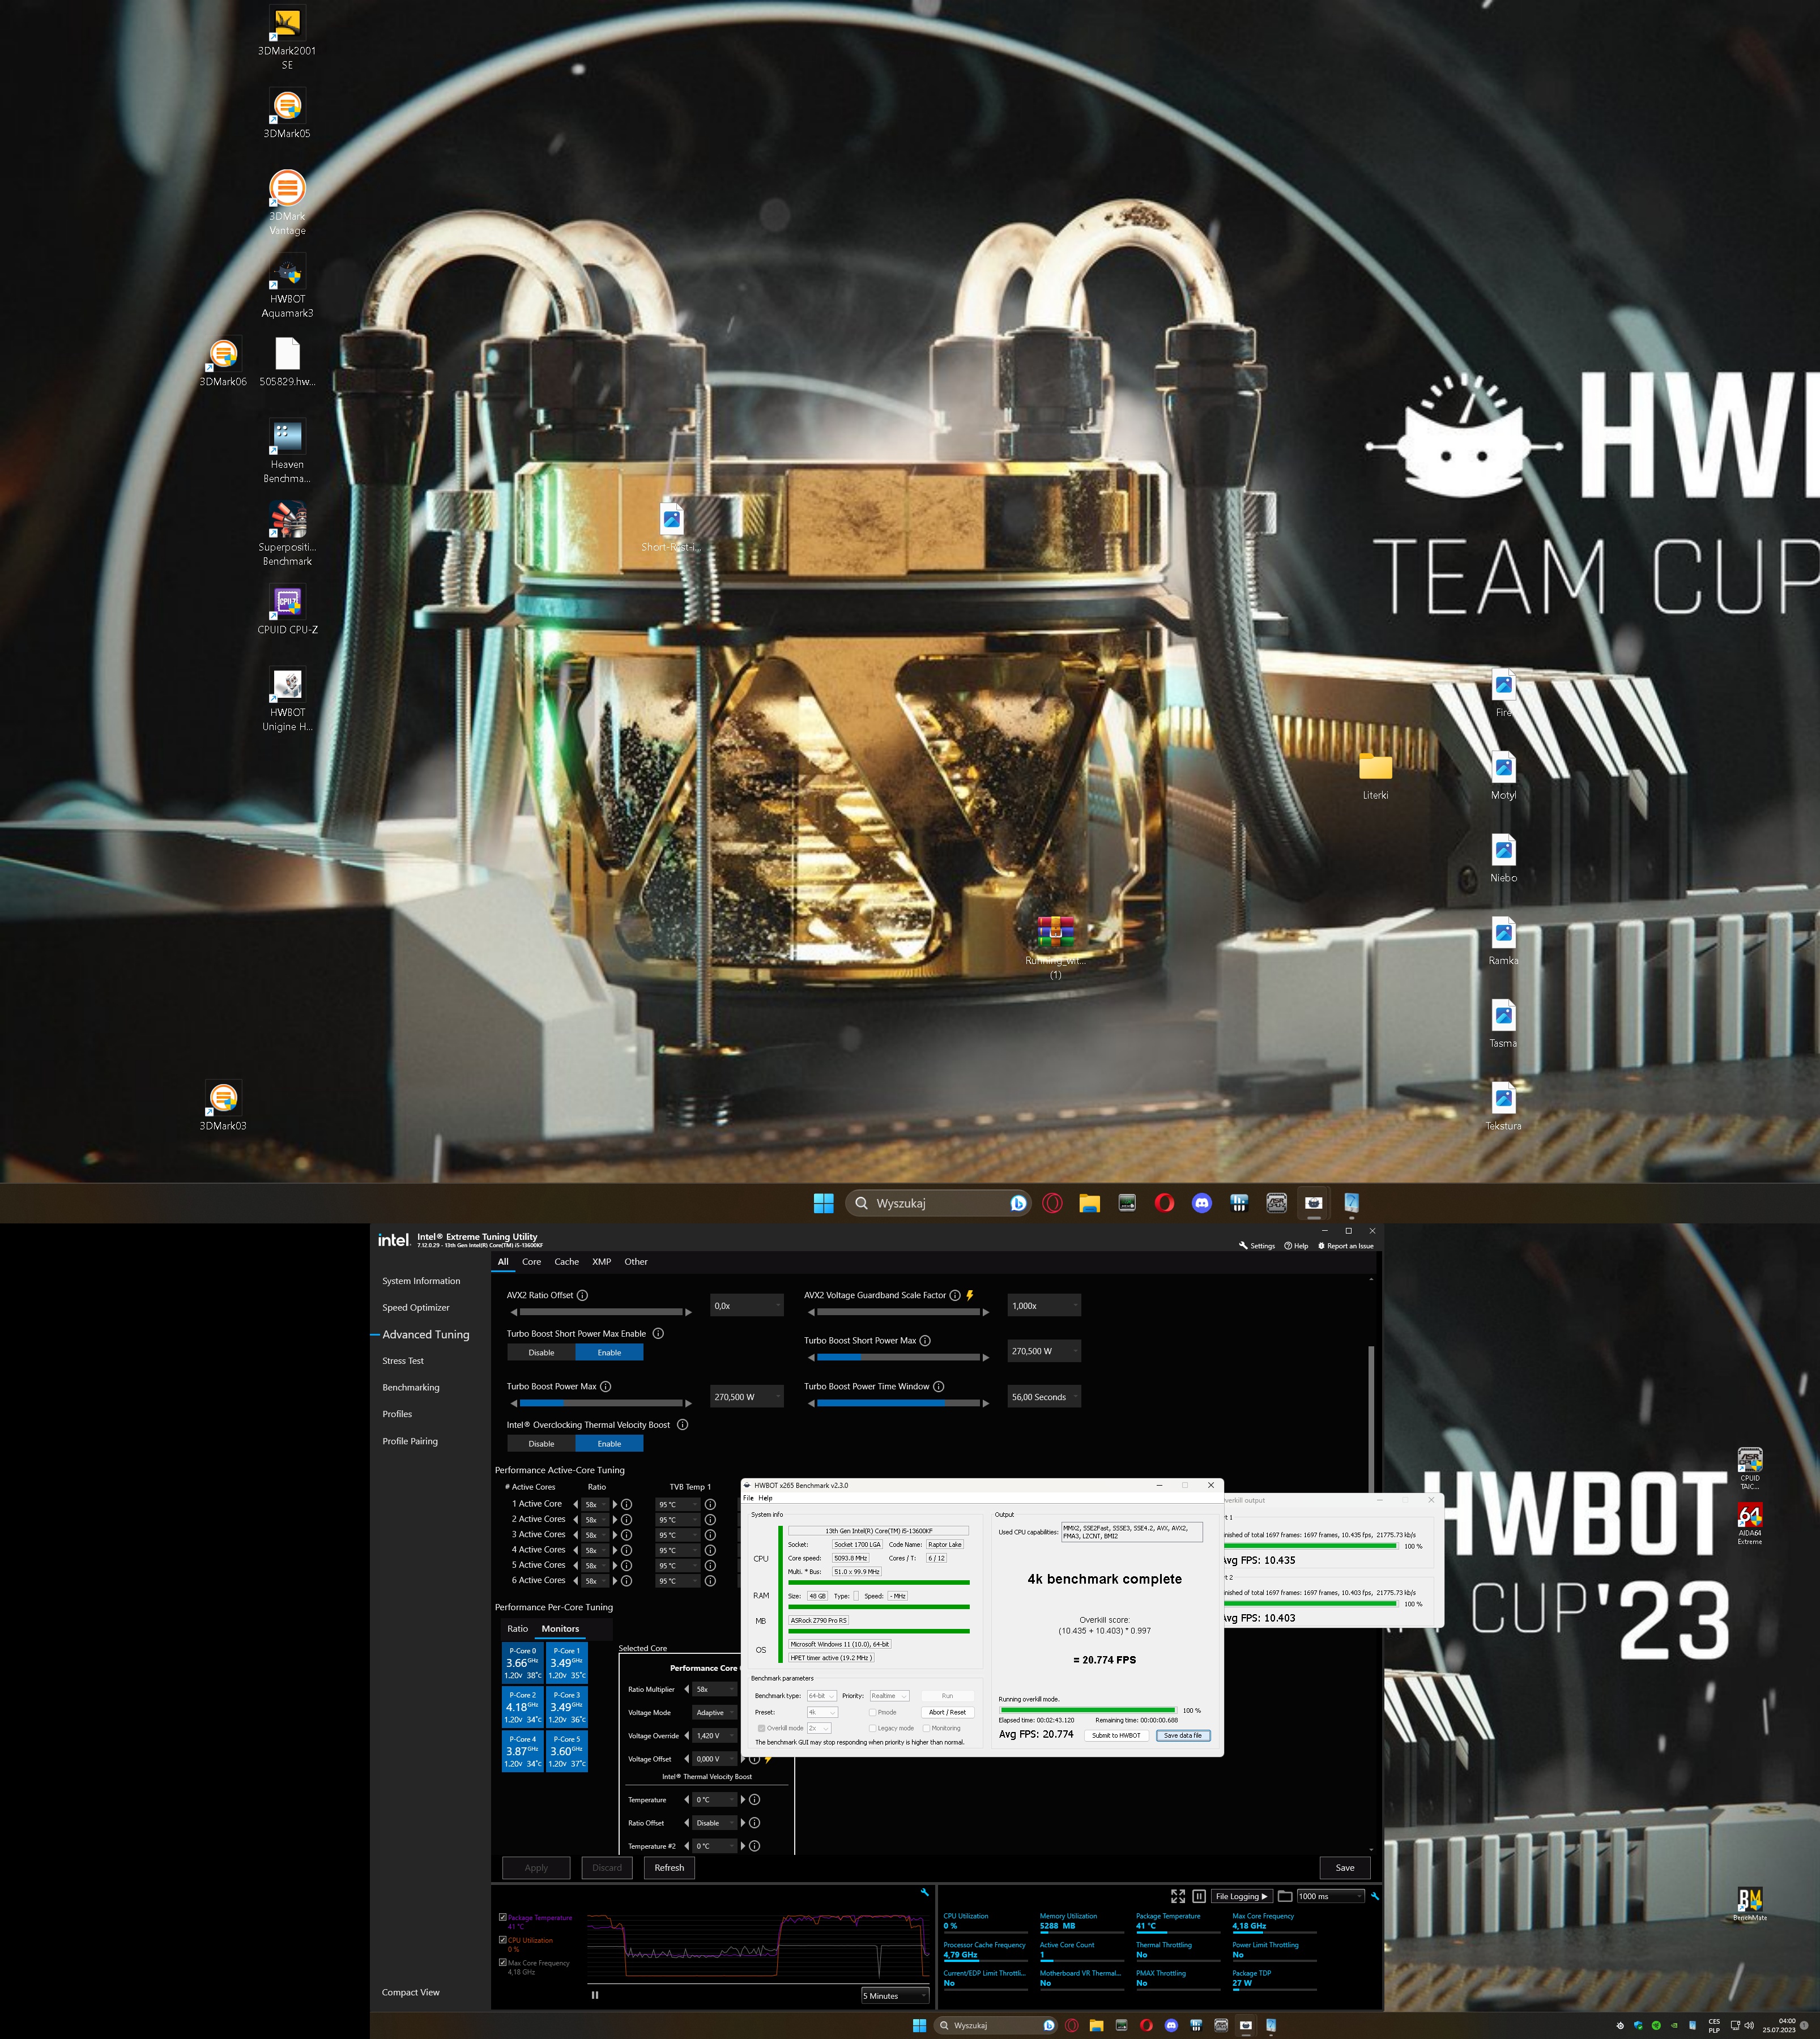The image size is (1820, 2039).
Task: Open the 1000 ms polling interval dropdown
Action: click(x=1330, y=1896)
